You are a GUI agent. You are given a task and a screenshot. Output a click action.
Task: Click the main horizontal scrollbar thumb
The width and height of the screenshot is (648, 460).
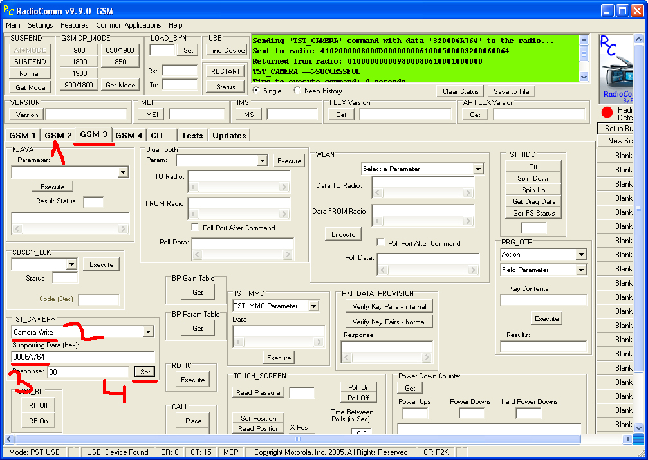click(x=297, y=439)
